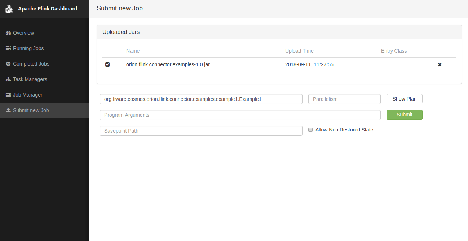Click the Savepoint Path field
The width and height of the screenshot is (468, 241).
201,131
